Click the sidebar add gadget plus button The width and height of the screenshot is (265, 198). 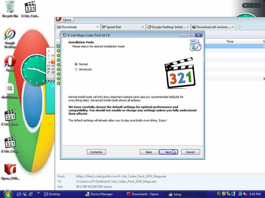coord(246,5)
